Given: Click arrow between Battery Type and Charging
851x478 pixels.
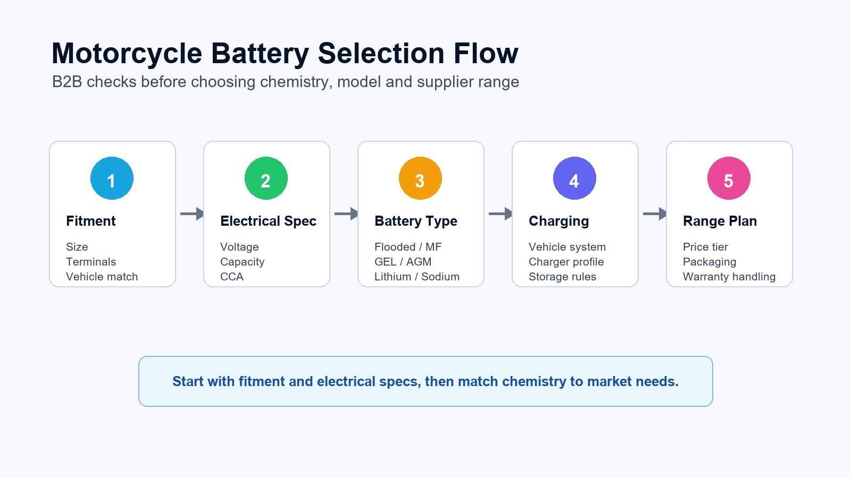Looking at the screenshot, I should [x=500, y=214].
